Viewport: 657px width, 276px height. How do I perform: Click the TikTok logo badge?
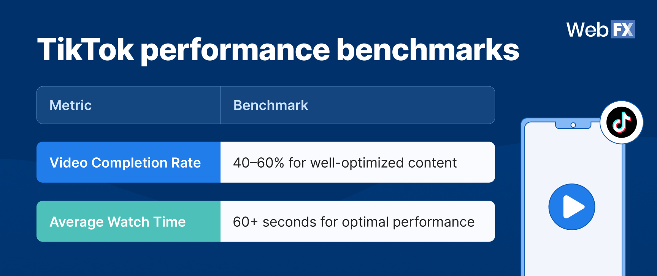point(621,122)
